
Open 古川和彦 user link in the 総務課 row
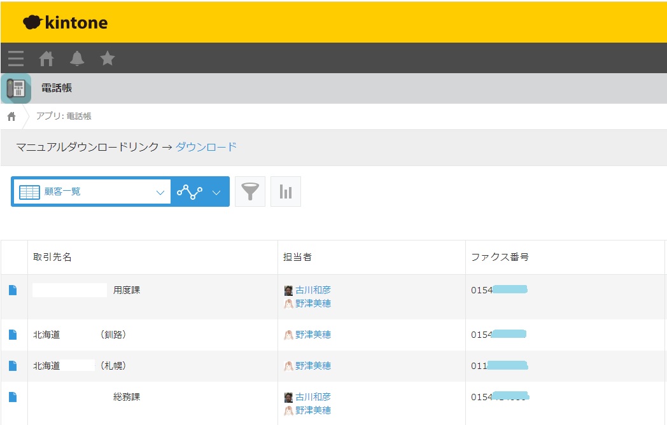(x=313, y=397)
